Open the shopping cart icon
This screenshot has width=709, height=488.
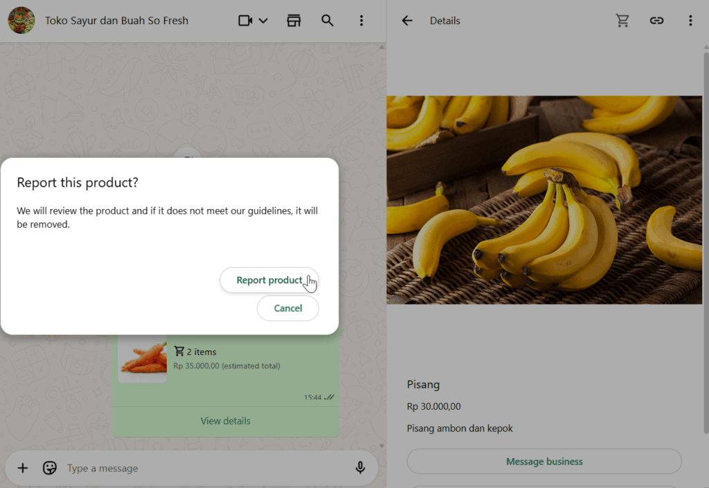pyautogui.click(x=622, y=21)
